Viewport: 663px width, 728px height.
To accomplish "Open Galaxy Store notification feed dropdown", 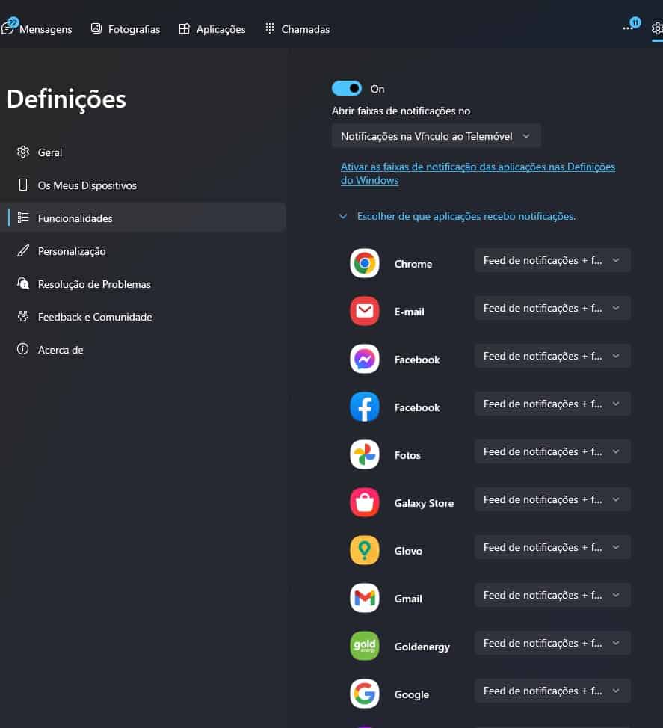I will click(552, 499).
